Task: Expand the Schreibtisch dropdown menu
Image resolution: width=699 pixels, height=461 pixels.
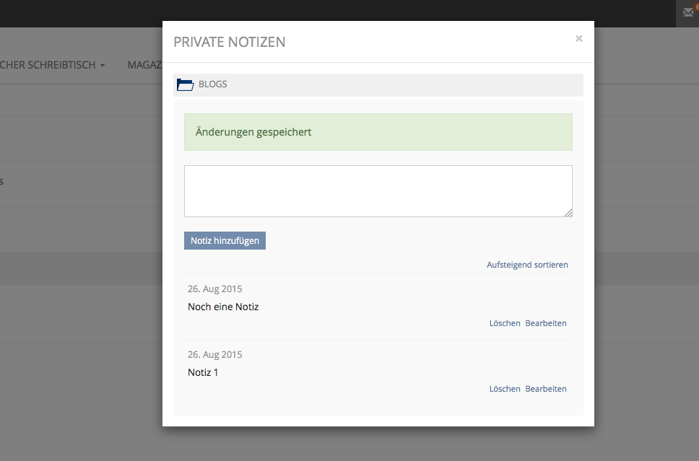Action: coord(53,65)
